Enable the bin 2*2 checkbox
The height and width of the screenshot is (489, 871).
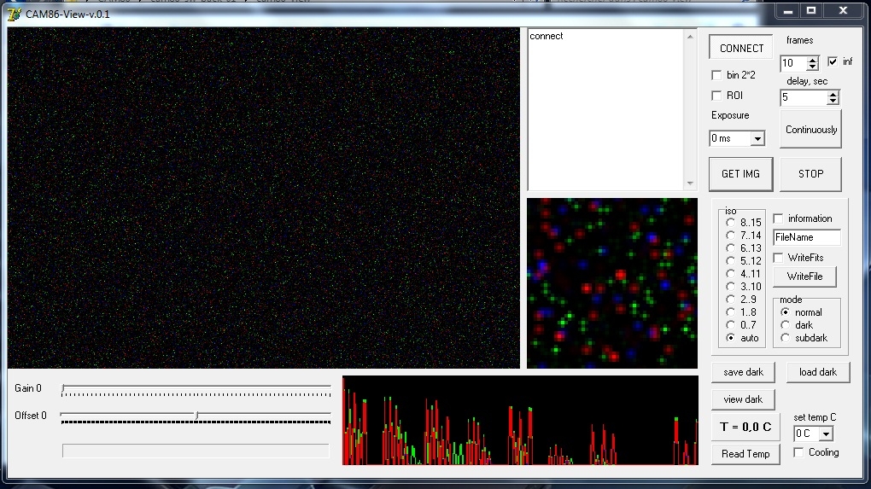point(716,75)
